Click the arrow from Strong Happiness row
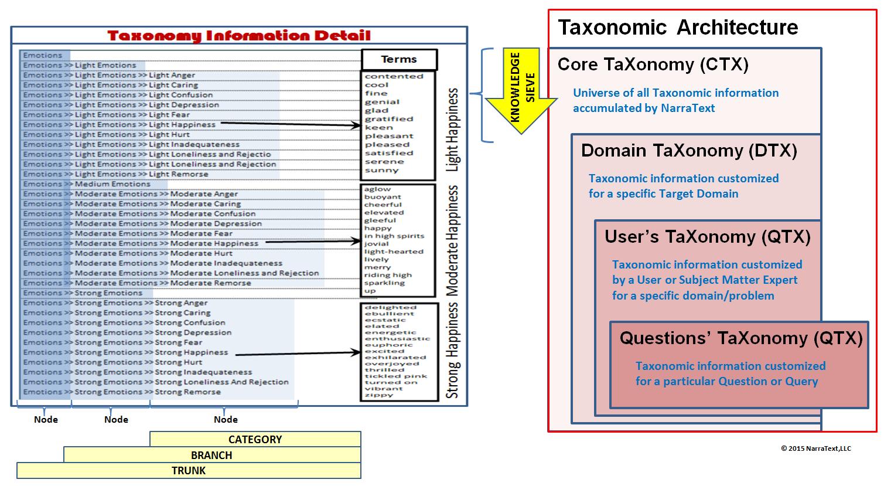The height and width of the screenshot is (486, 884). 298,353
